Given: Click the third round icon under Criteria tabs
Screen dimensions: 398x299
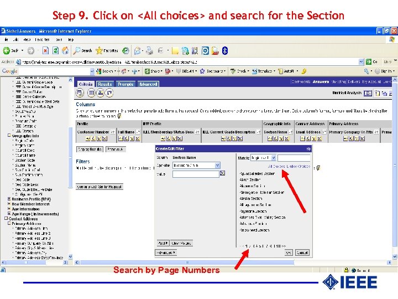Looking at the screenshot, I should coord(100,93).
